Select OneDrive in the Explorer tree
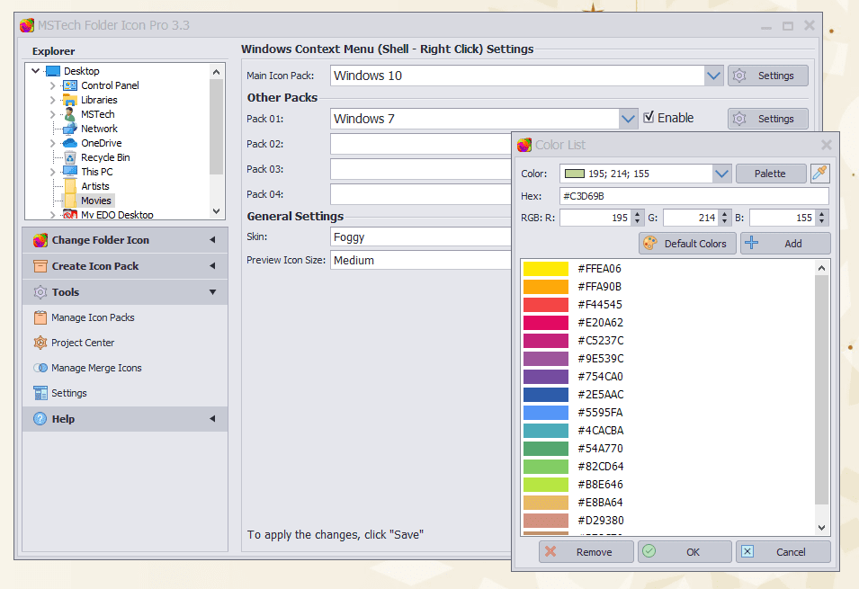Image resolution: width=859 pixels, height=589 pixels. click(x=101, y=143)
